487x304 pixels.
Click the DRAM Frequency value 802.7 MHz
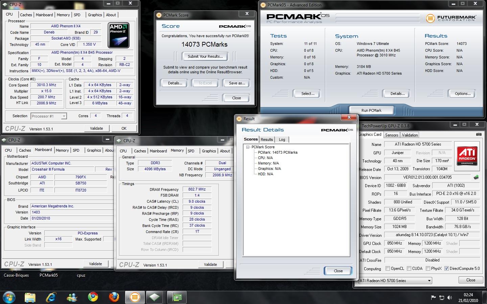[197, 189]
